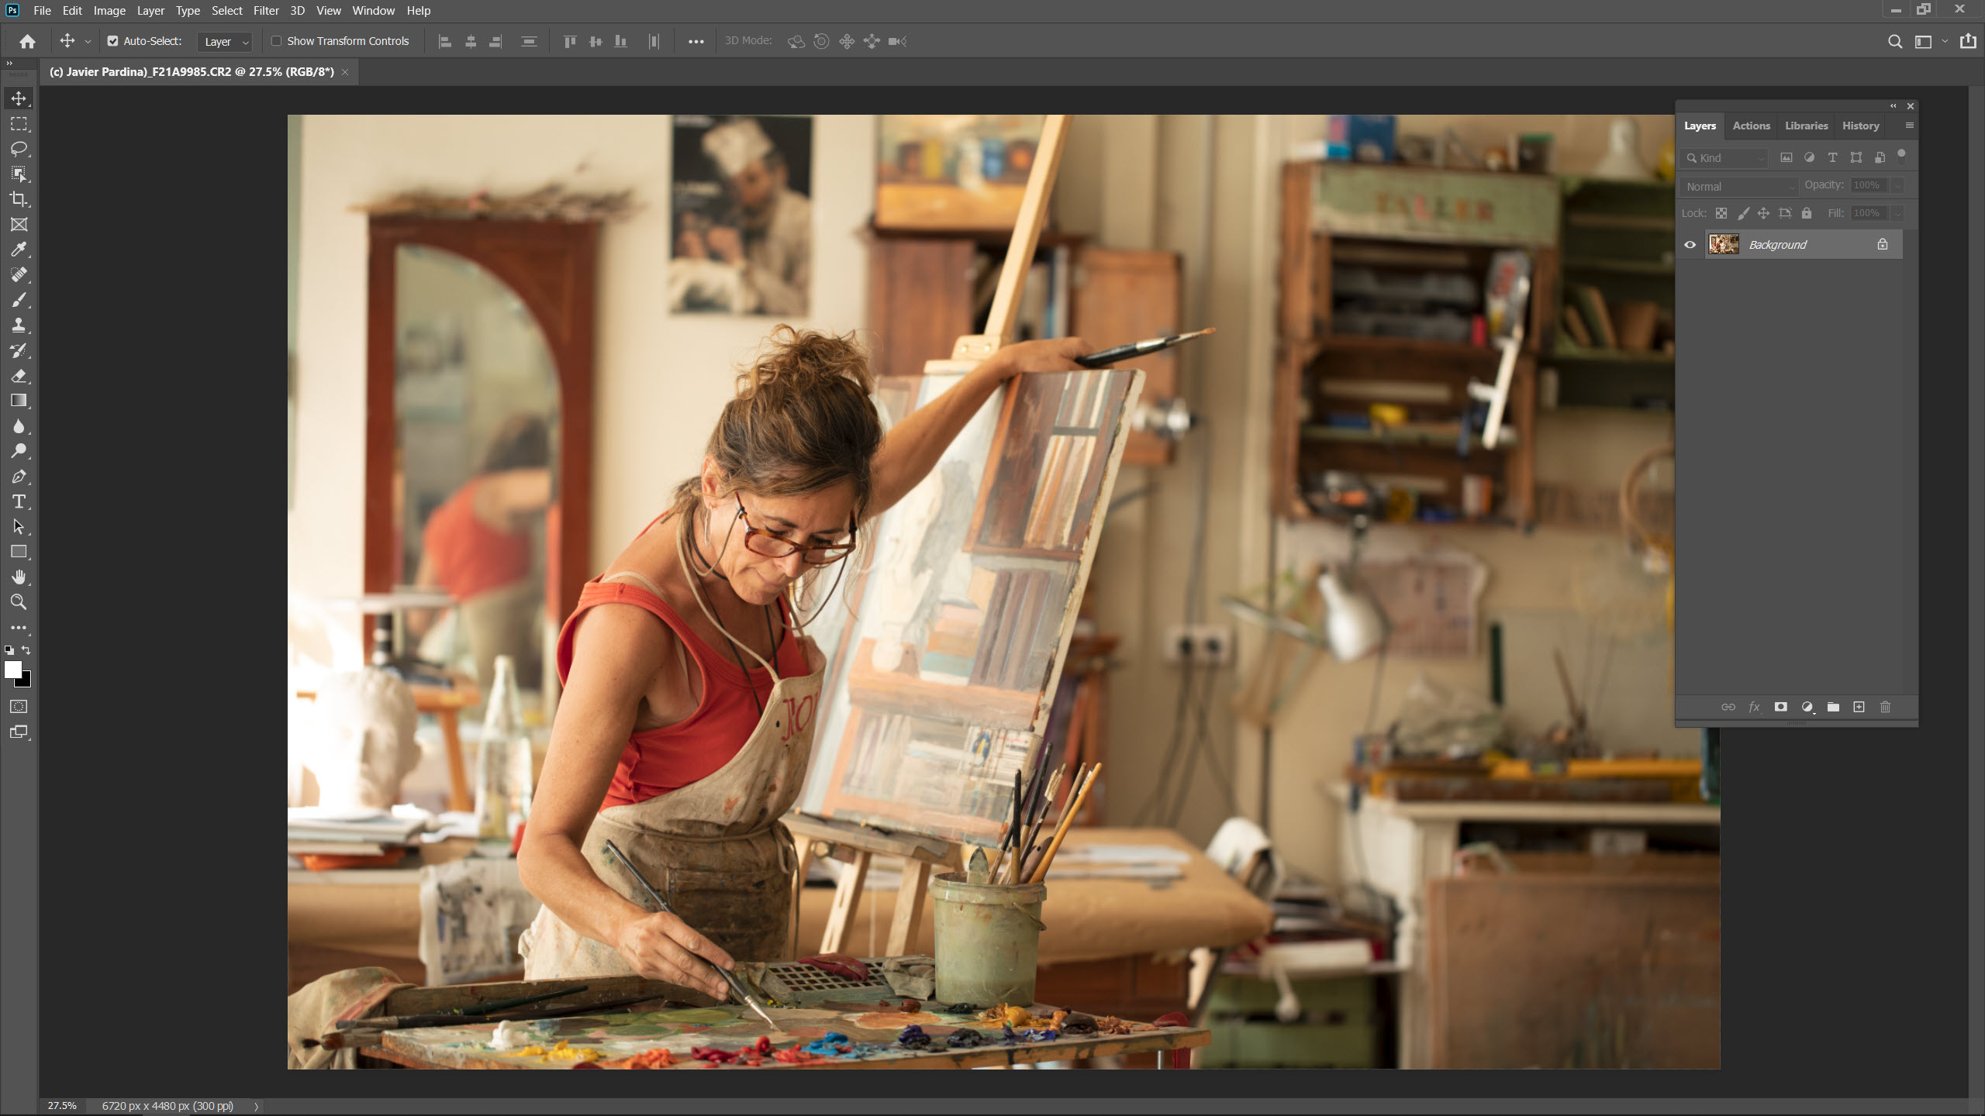Click the Zoom tool icon

(19, 602)
